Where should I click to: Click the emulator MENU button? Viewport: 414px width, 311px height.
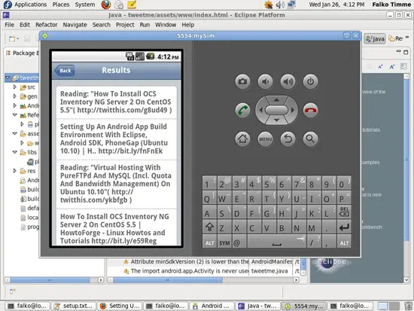(266, 139)
